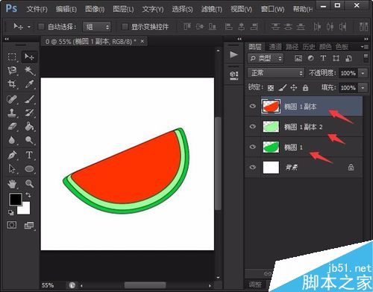The image size is (373, 292).
Task: Toggle lock transparent pixels
Action: coord(271,88)
